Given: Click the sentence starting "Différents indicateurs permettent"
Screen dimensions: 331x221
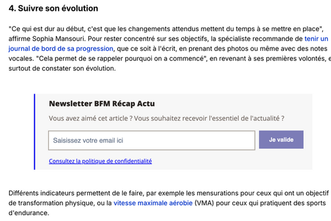Looking at the screenshot, I should (x=169, y=193).
